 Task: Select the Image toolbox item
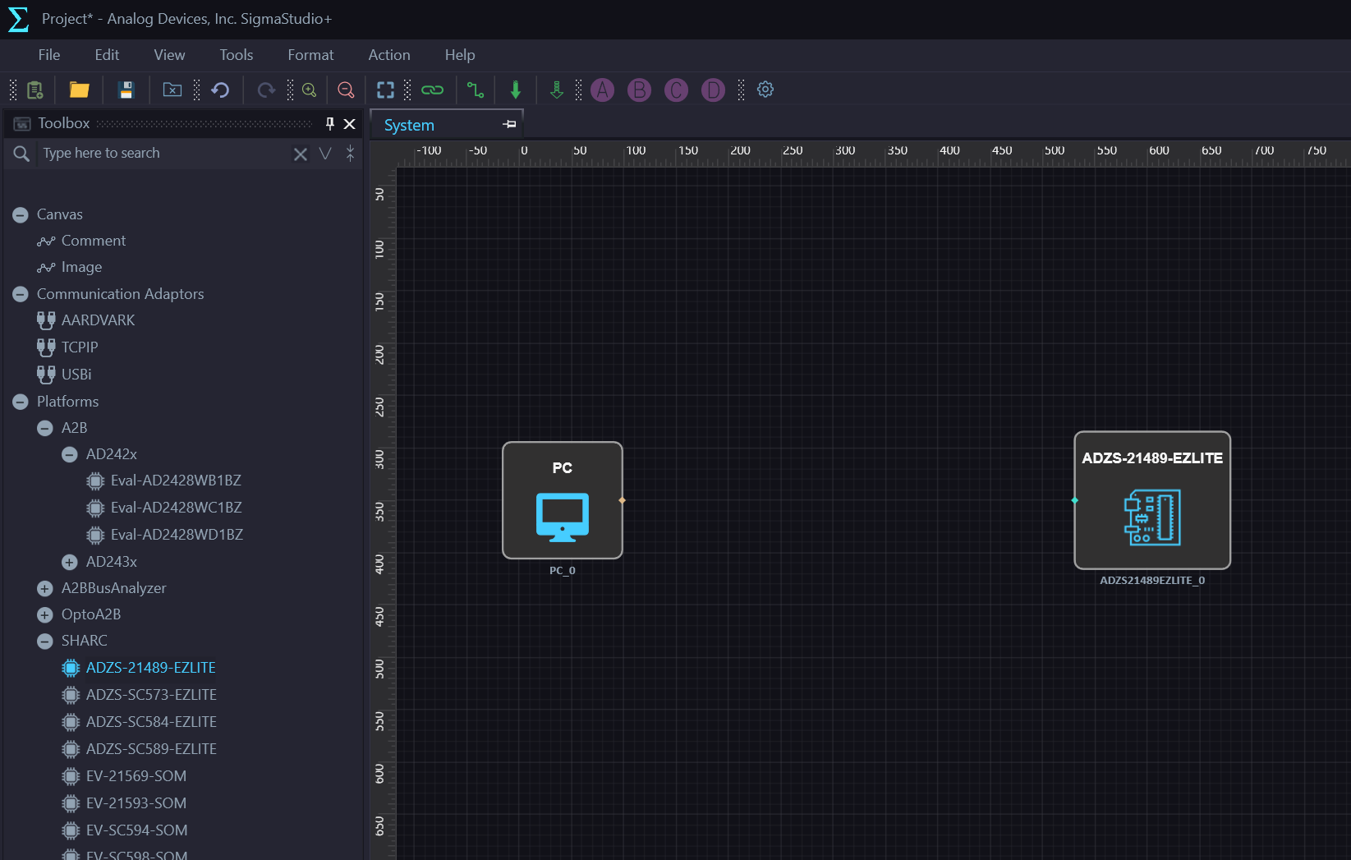click(81, 267)
